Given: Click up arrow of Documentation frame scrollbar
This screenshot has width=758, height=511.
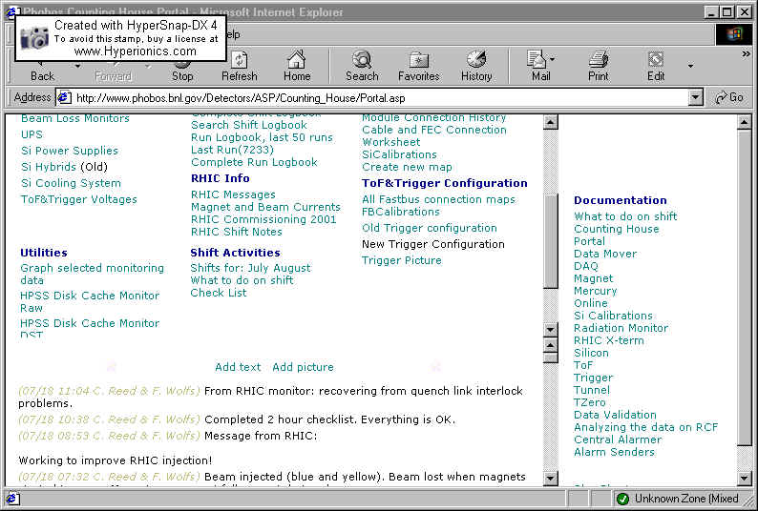Looking at the screenshot, I should tap(745, 122).
